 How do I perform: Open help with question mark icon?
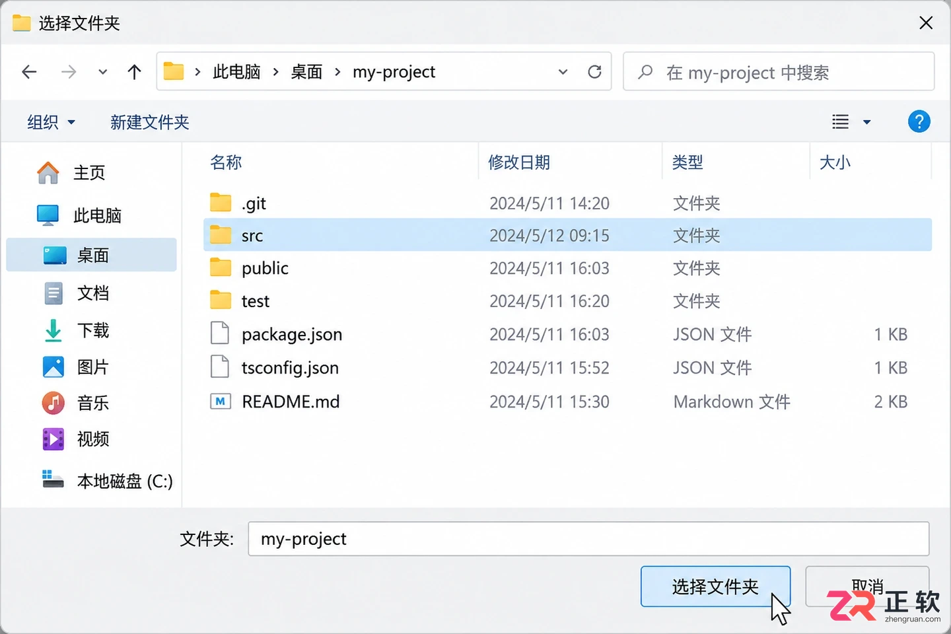[x=919, y=122]
